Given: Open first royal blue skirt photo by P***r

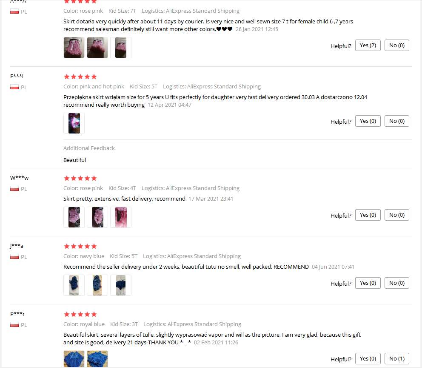Looking at the screenshot, I should (74, 359).
